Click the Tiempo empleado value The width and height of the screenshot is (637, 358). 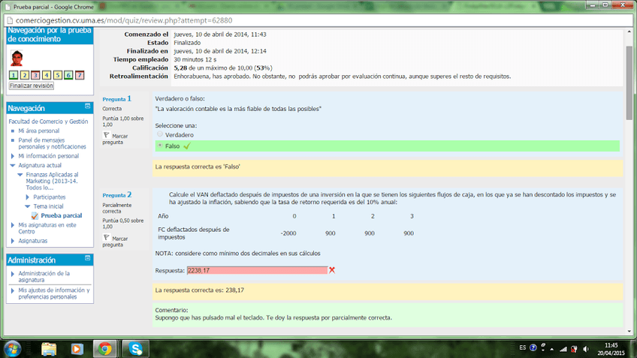point(195,59)
